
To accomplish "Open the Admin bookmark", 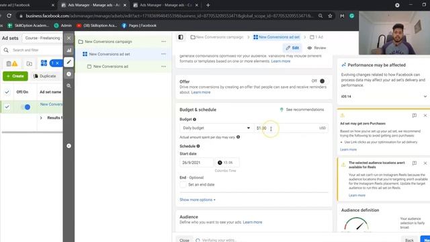I will (63, 26).
